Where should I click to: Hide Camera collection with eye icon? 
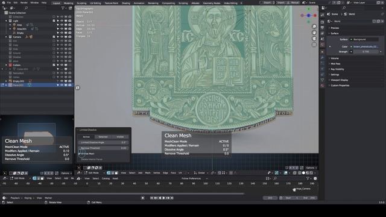coord(62,37)
